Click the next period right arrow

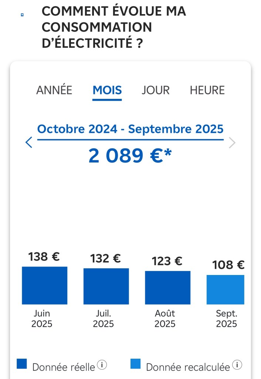coord(232,142)
